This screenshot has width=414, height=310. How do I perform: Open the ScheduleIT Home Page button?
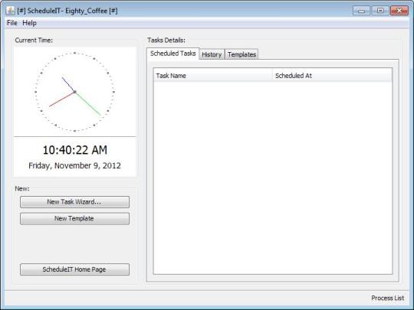[x=74, y=269]
